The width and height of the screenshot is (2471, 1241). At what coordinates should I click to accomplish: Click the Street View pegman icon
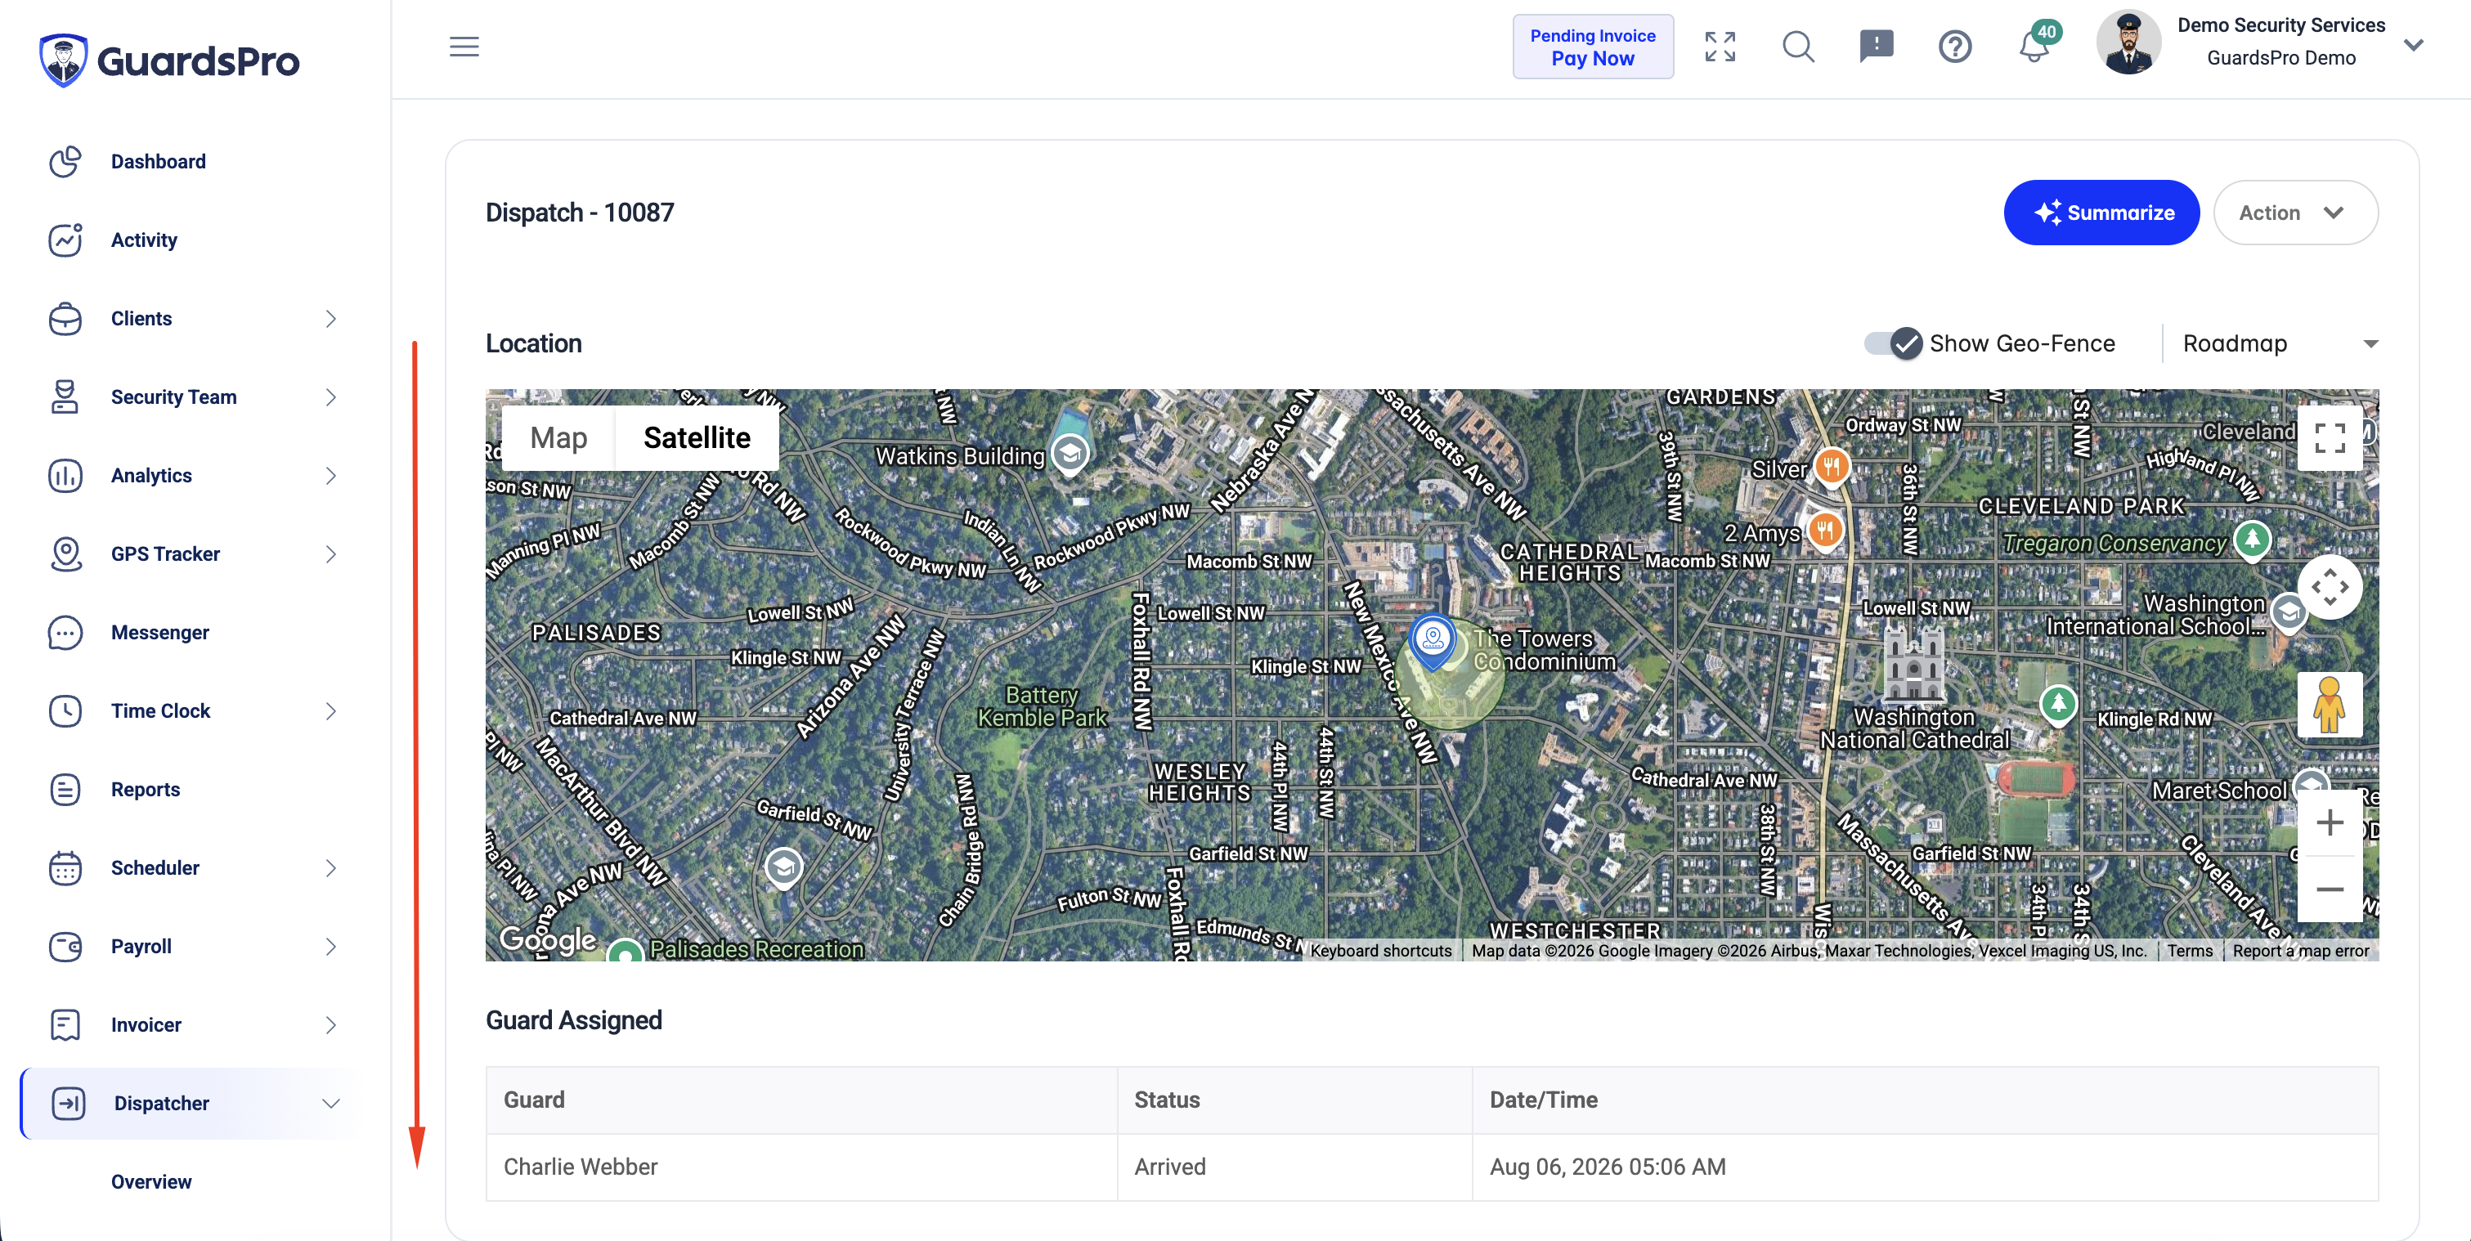(x=2330, y=705)
